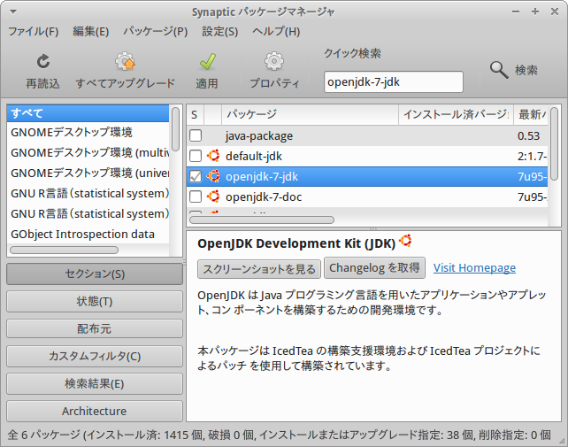Viewport: 568px width, 447px height.
Task: Select the Architecture filter button
Action: pos(94,411)
